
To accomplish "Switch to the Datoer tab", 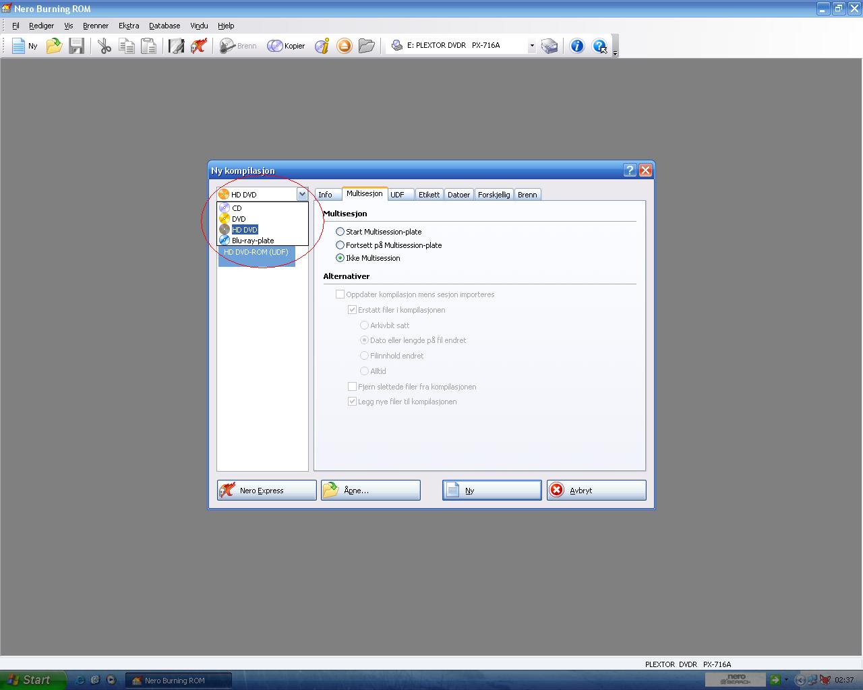I will click(x=458, y=195).
